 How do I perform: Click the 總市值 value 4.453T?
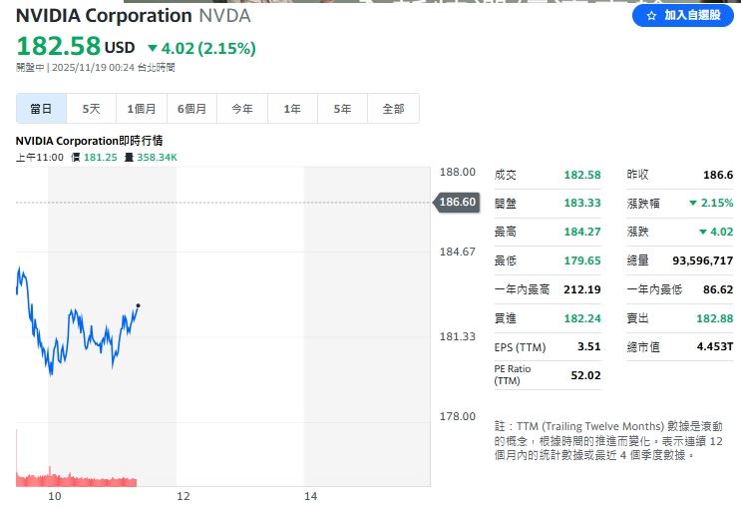(715, 347)
